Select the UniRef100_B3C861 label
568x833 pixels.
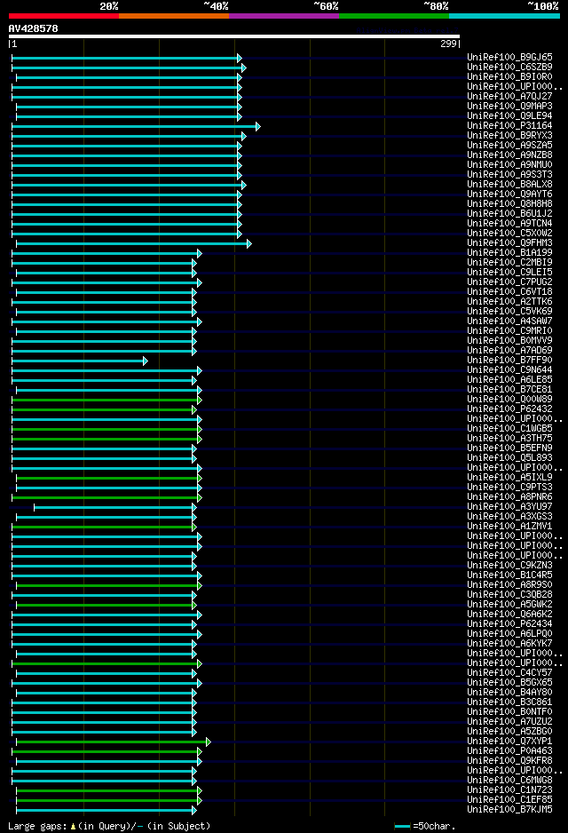point(509,702)
